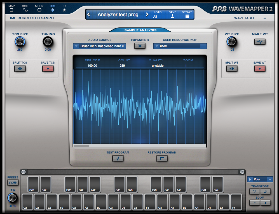Click the TEST PROGRAM pulse button
Screen dimensions: 279x214
(x=118, y=159)
